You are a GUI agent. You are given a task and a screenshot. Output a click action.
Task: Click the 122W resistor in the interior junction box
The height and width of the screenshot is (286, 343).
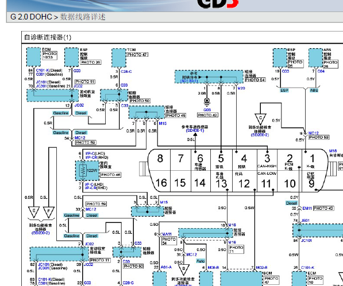[x=83, y=170]
